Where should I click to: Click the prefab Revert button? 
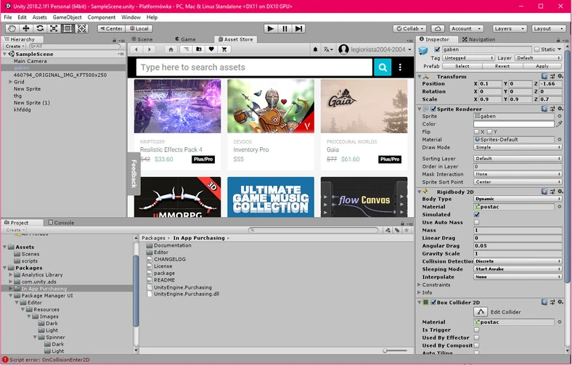pos(502,66)
